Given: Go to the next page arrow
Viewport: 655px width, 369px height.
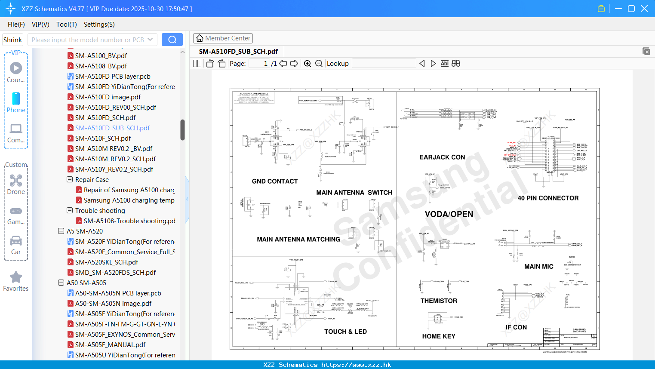Looking at the screenshot, I should click(x=294, y=63).
